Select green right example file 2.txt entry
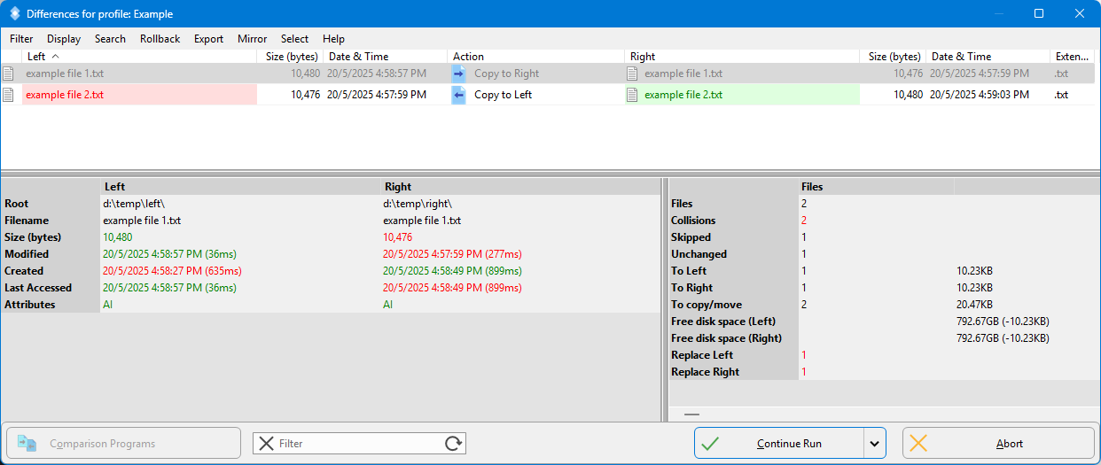 coord(683,95)
